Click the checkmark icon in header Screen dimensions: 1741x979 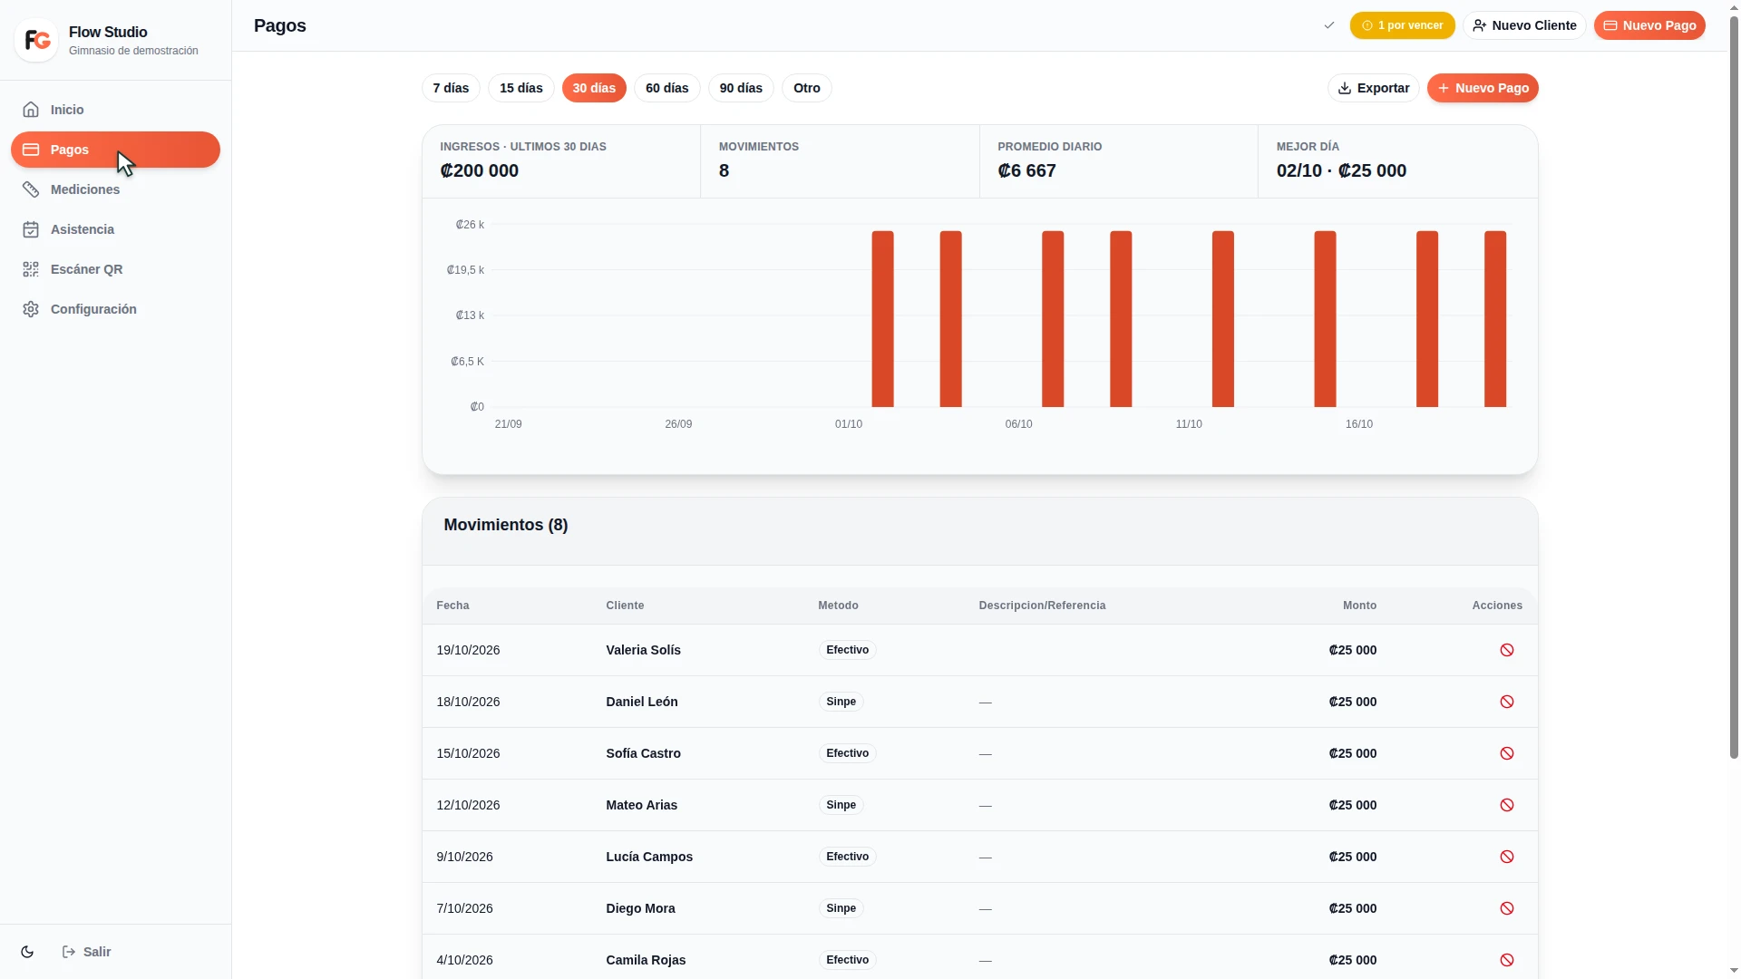tap(1329, 25)
